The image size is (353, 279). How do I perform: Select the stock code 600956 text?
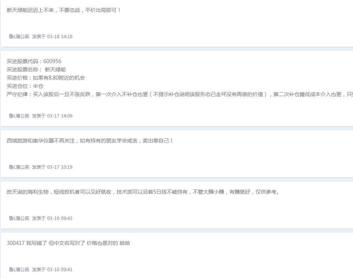52,61
